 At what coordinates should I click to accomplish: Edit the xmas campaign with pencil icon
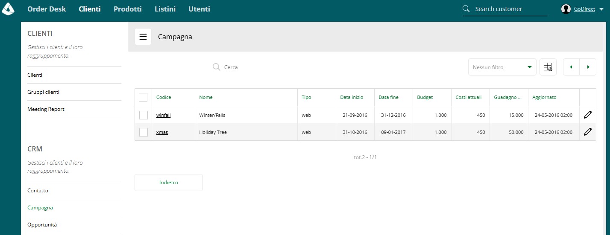point(588,132)
